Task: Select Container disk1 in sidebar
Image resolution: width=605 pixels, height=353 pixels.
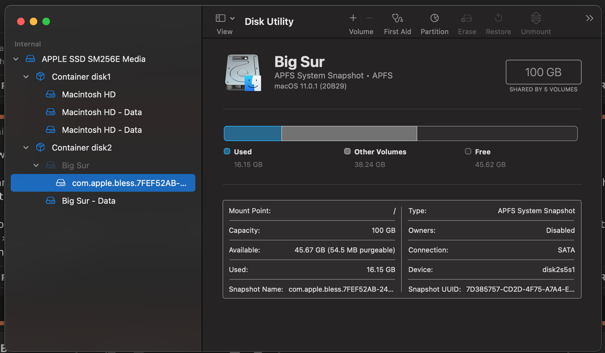Action: click(81, 77)
